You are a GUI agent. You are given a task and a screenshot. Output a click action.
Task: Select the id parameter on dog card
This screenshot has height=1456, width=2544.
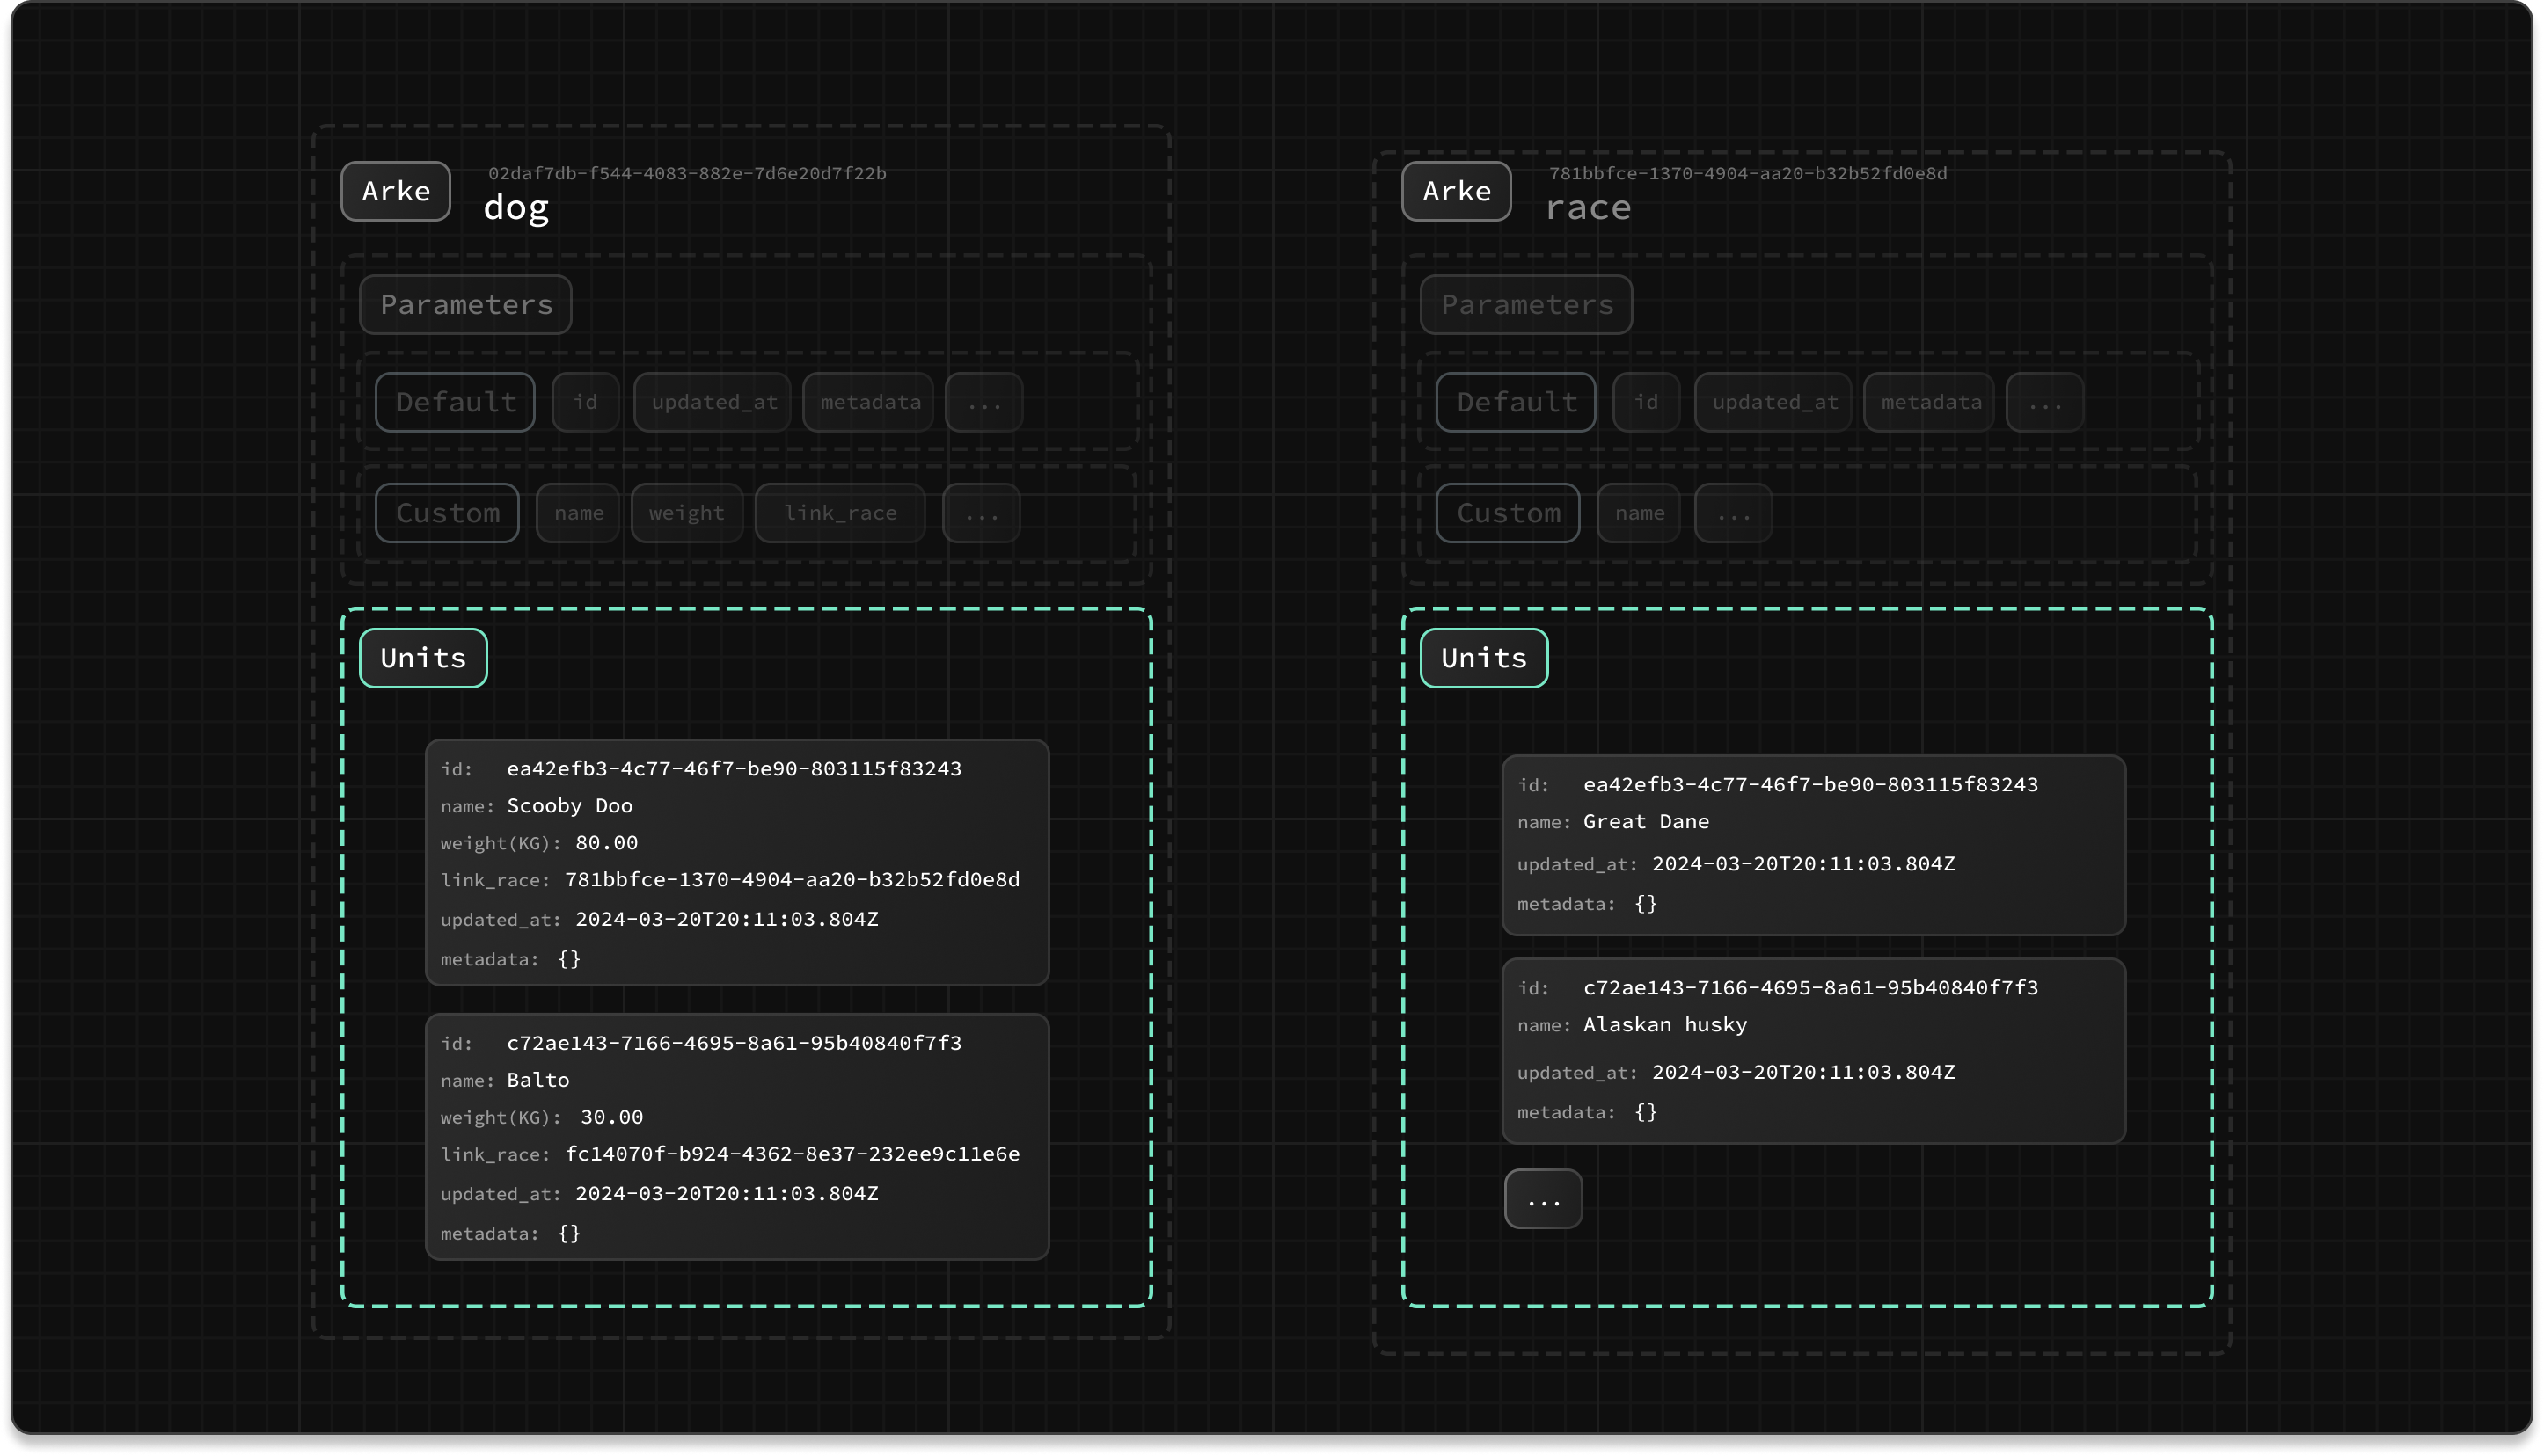[583, 402]
